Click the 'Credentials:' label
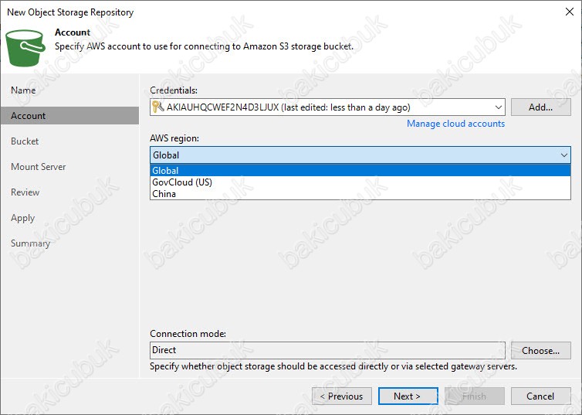The image size is (582, 415). pos(174,90)
